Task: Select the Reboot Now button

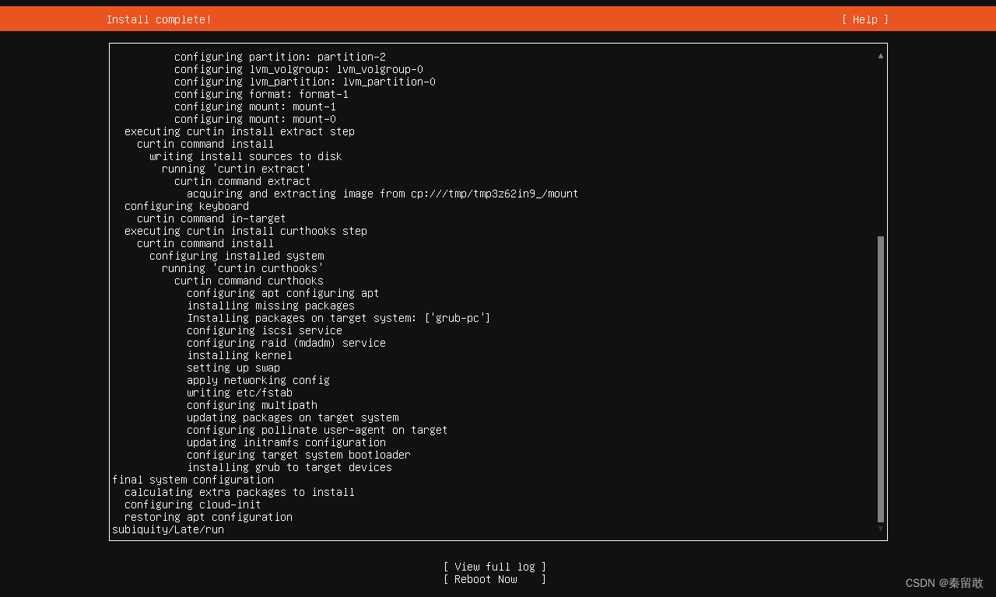Action: 495,579
